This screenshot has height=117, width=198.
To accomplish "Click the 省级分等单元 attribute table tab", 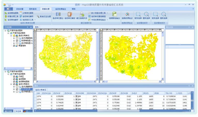I will [x=41, y=90].
